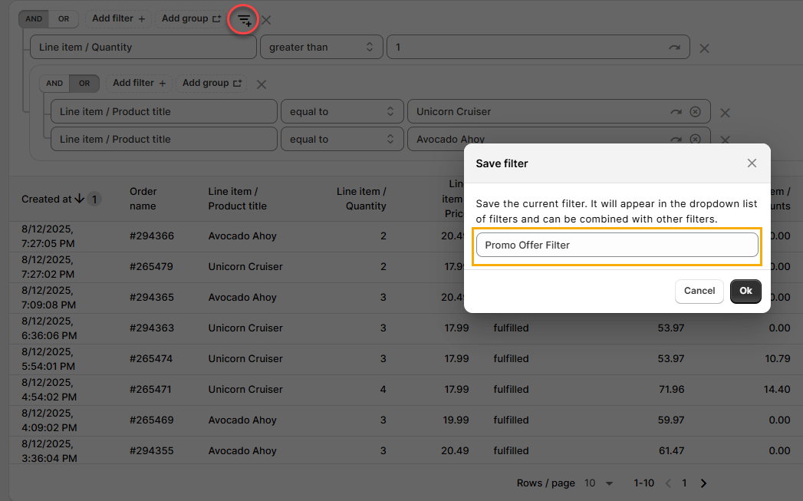The height and width of the screenshot is (501, 803).
Task: Switch nested group logic to AND
Action: 54,84
